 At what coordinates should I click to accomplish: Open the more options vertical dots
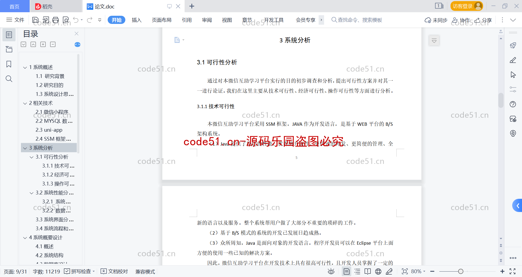pyautogui.click(x=502, y=20)
